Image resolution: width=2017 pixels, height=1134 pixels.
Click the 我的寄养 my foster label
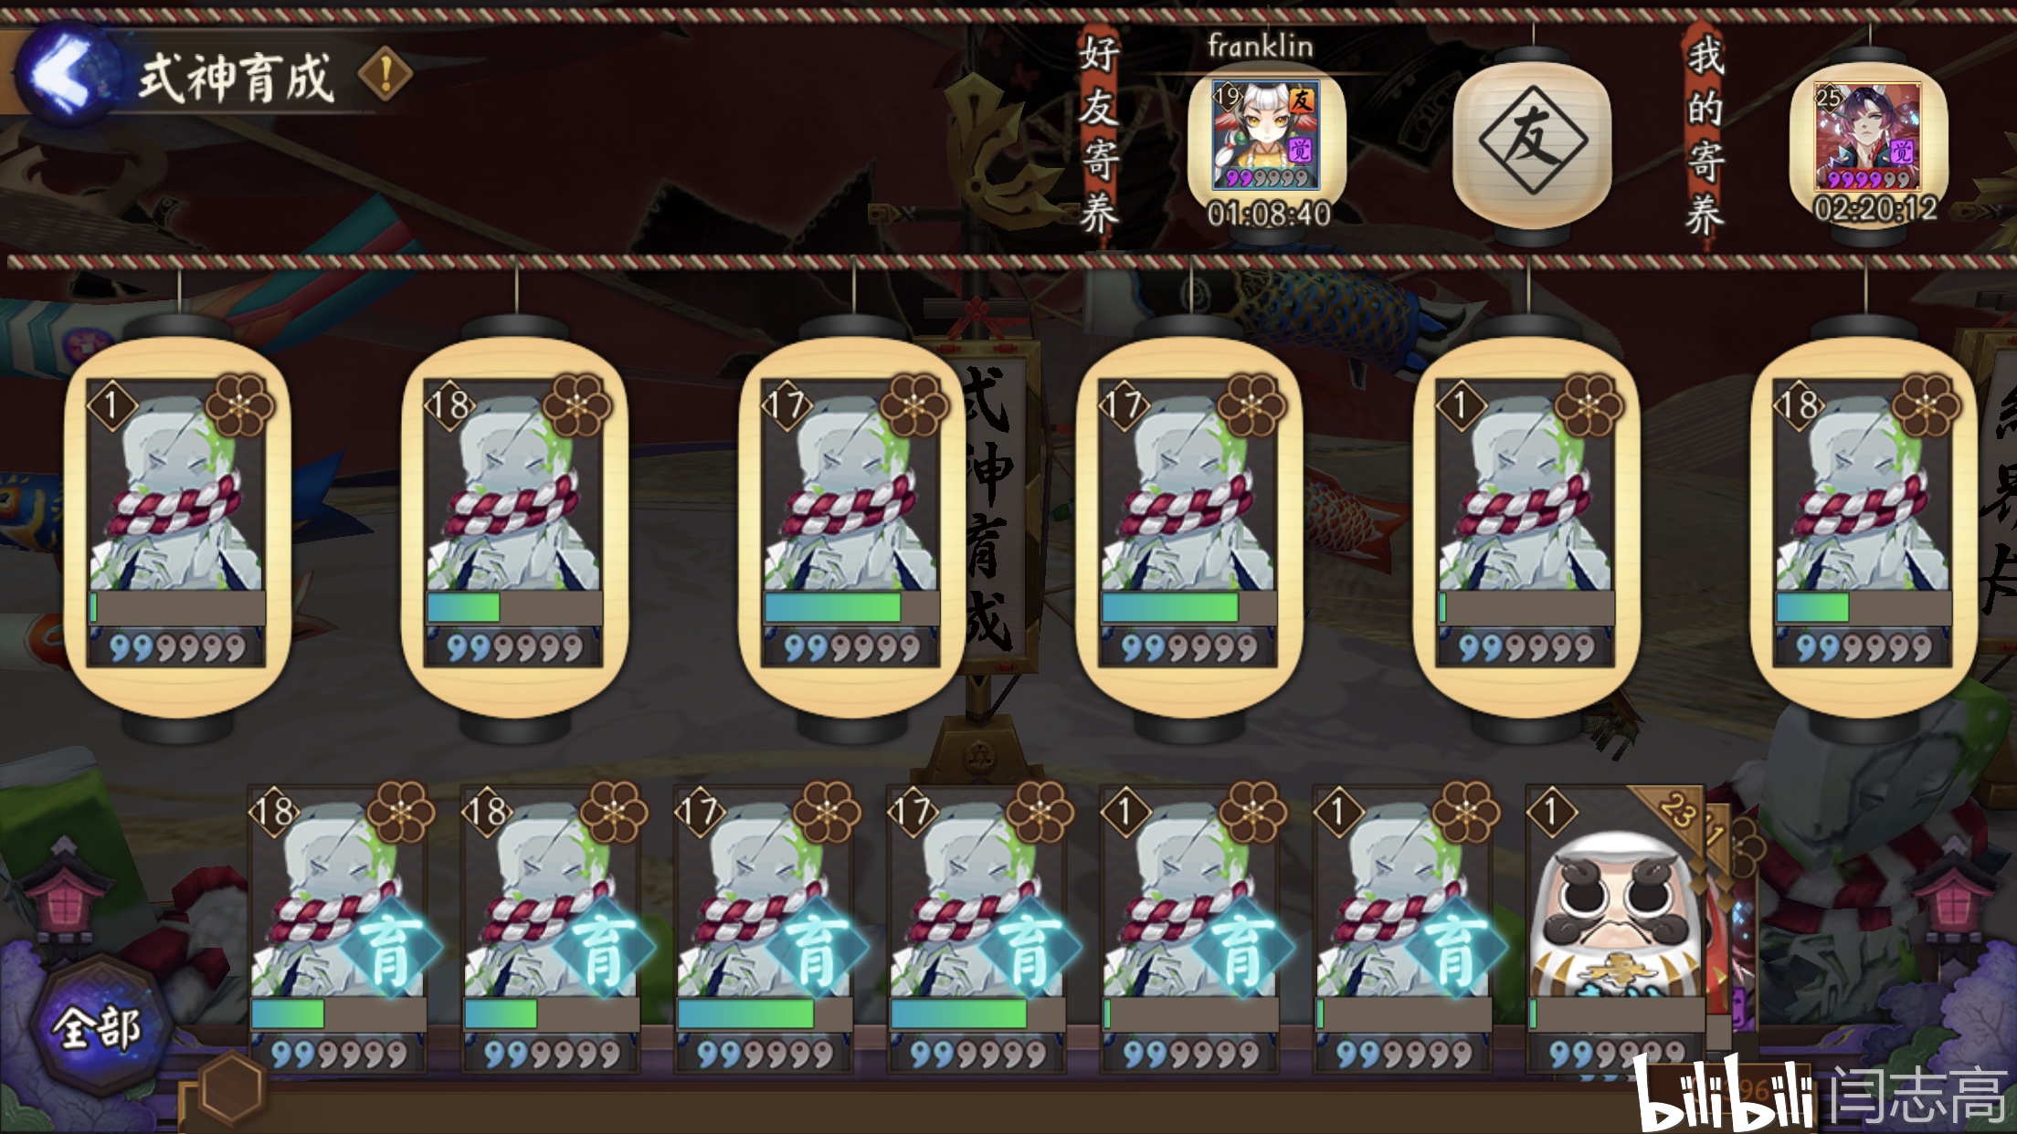(1705, 135)
